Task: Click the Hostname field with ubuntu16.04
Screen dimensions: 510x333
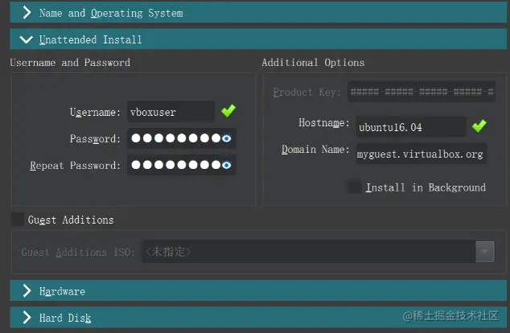Action: 411,127
